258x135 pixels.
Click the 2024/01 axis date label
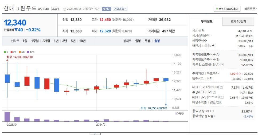[x=101, y=125]
